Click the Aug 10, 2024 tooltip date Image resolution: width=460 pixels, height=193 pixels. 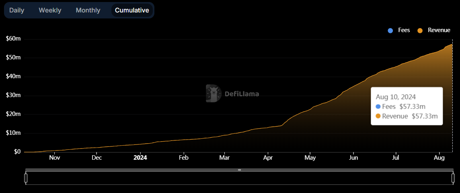(396, 97)
